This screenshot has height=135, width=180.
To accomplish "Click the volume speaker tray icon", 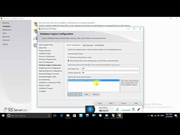I will point(158,116).
